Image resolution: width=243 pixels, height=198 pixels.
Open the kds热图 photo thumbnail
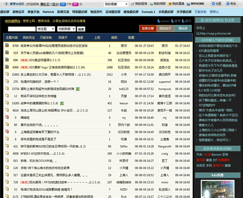click(x=218, y=189)
